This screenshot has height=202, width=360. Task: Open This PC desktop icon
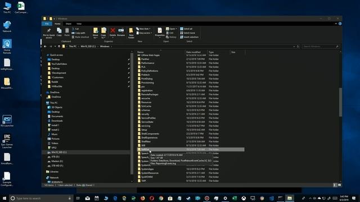7,7
